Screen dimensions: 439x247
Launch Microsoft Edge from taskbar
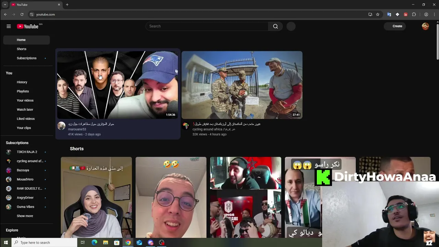click(94, 243)
